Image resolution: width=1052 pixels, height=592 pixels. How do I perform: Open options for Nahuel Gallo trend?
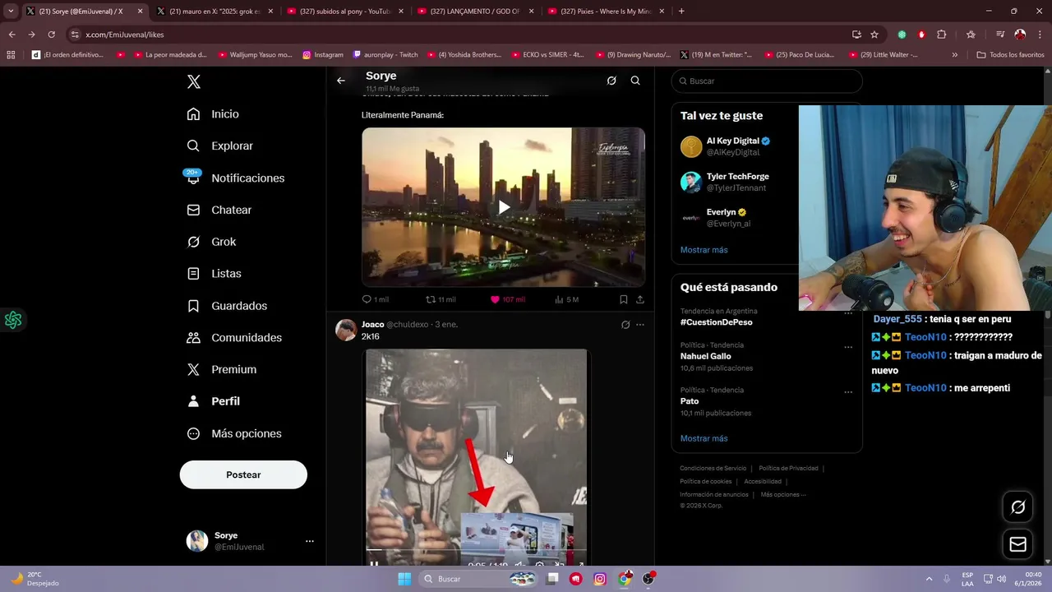click(x=848, y=347)
